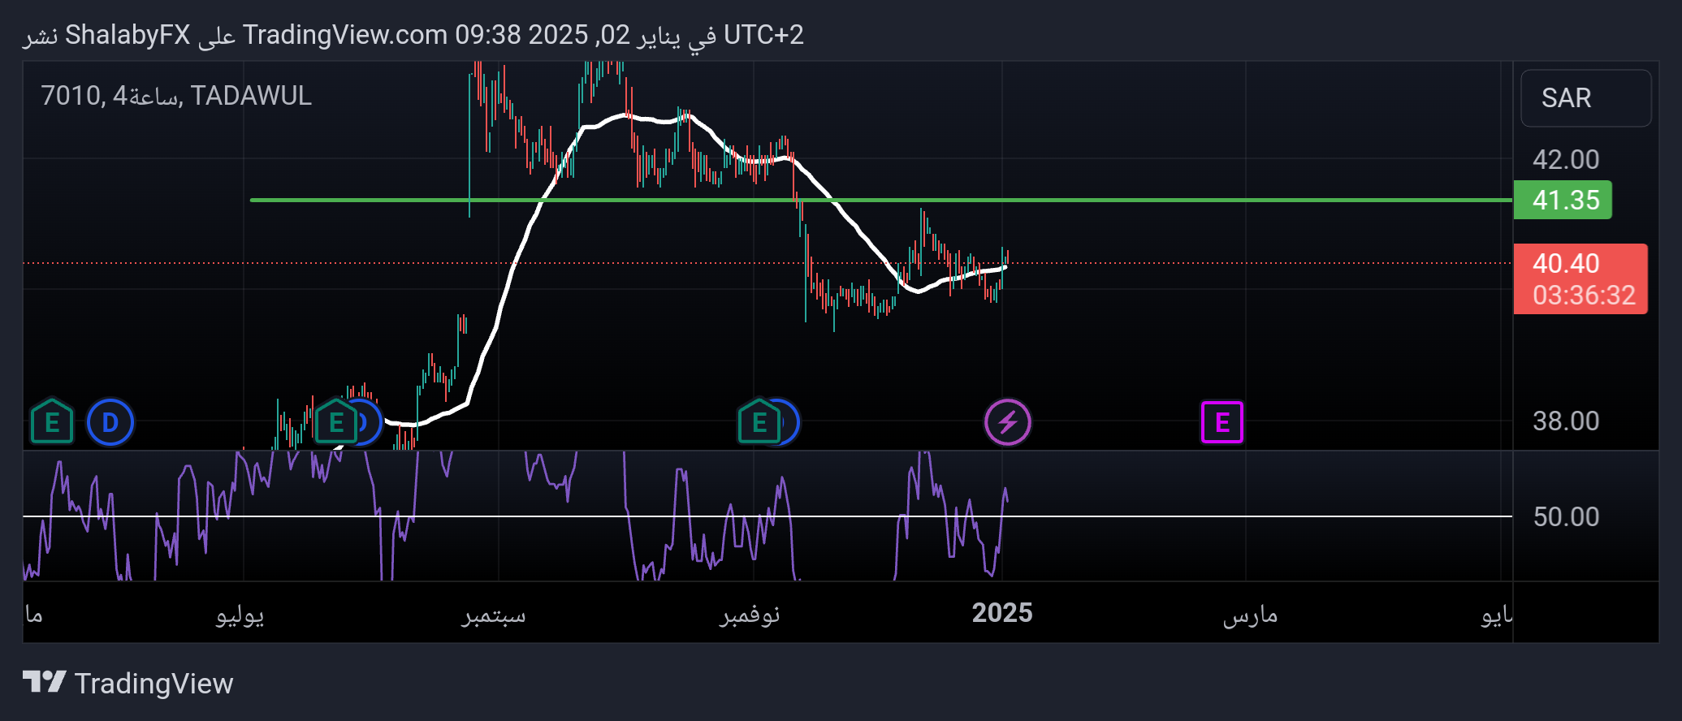Click the 38.00 price axis value
The height and width of the screenshot is (721, 1682).
coord(1566,421)
